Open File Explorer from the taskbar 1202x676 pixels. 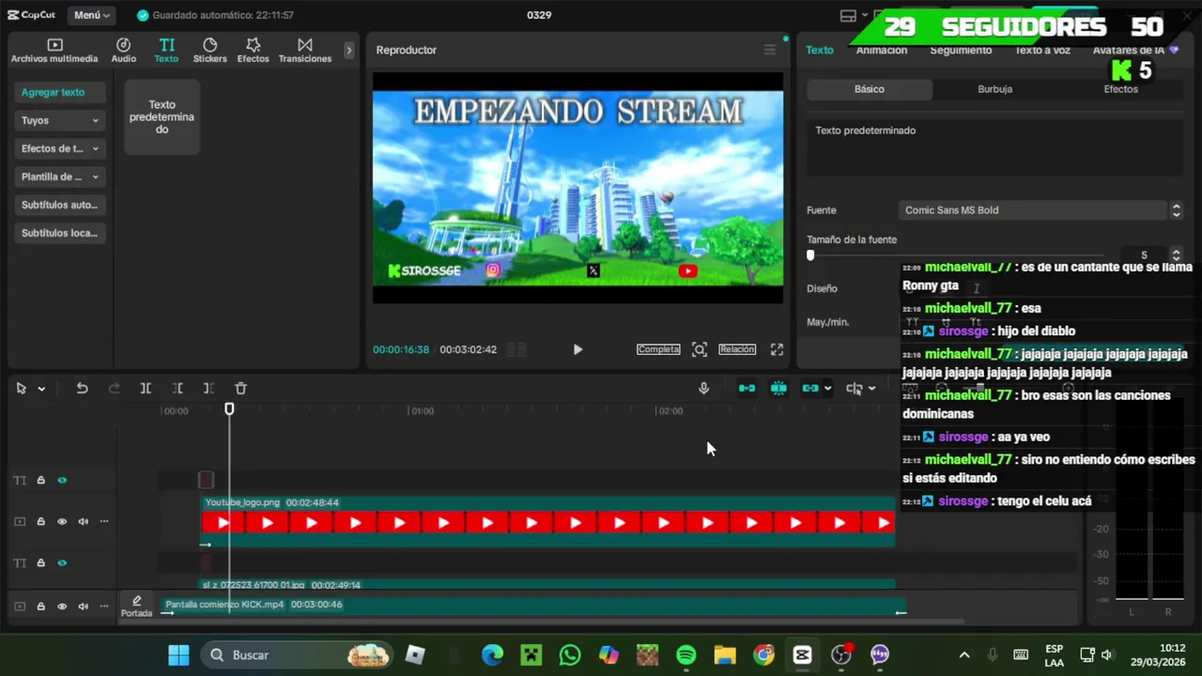click(725, 654)
